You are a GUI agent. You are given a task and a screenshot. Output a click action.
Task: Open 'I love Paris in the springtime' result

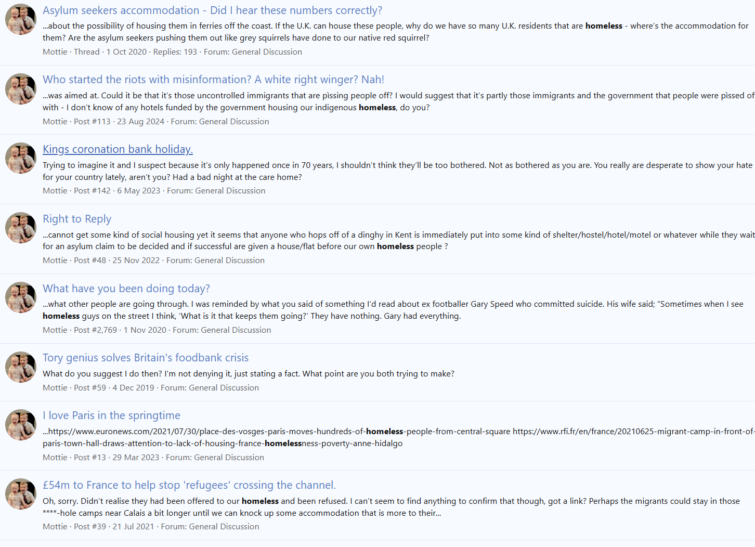111,415
